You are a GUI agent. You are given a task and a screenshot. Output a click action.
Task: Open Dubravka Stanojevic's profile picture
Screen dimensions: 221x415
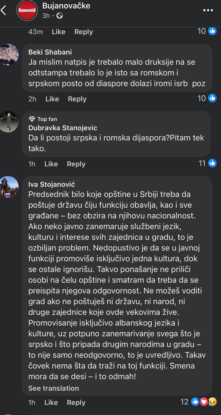9,122
